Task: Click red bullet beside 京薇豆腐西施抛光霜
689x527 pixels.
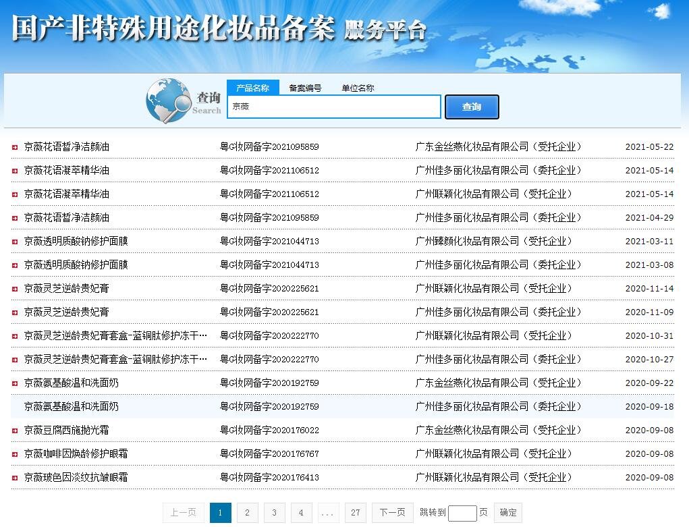Action: coord(14,431)
